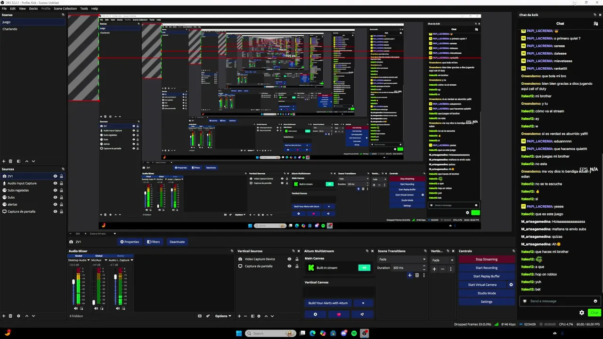This screenshot has height=339, width=603.
Task: Open emoji picker in chat message box
Action: click(x=595, y=301)
